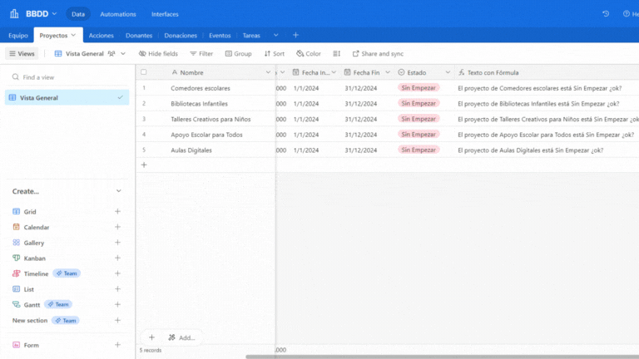Open Hide fields options
The image size is (639, 359).
click(158, 54)
